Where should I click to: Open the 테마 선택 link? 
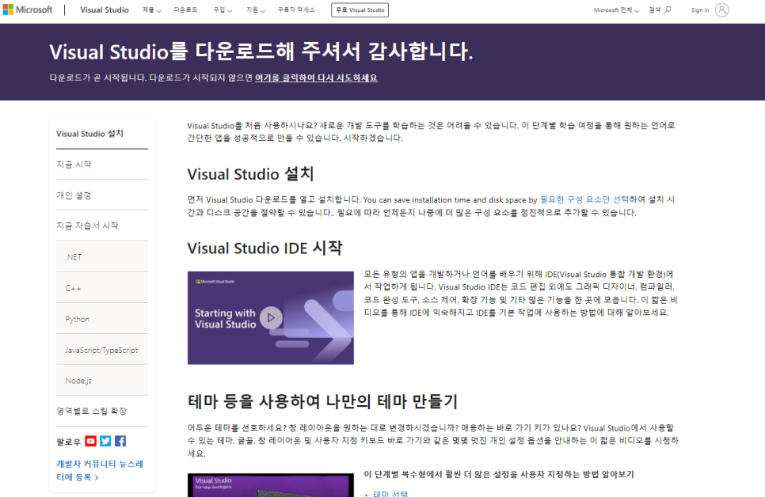tap(390, 494)
